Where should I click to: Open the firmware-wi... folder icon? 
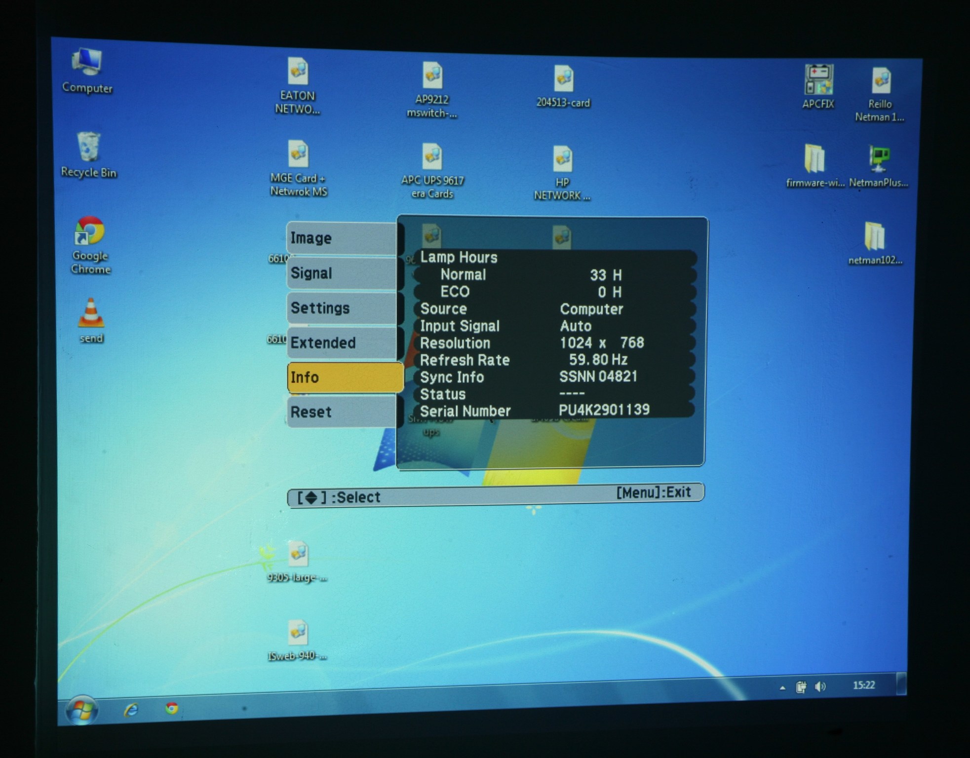(815, 166)
